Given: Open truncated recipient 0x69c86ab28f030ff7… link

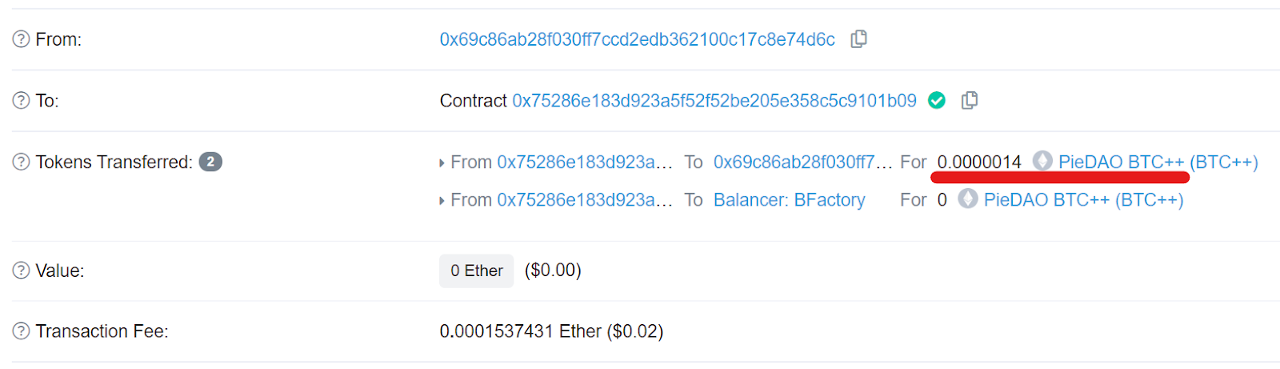Looking at the screenshot, I should click(802, 162).
